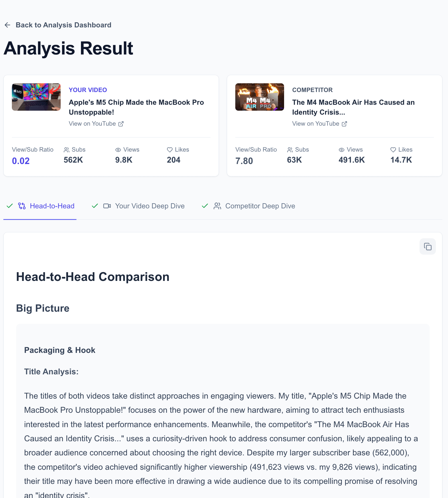Image resolution: width=448 pixels, height=498 pixels.
Task: Click the green checkmark beside Head-to-Head
Action: pos(10,206)
